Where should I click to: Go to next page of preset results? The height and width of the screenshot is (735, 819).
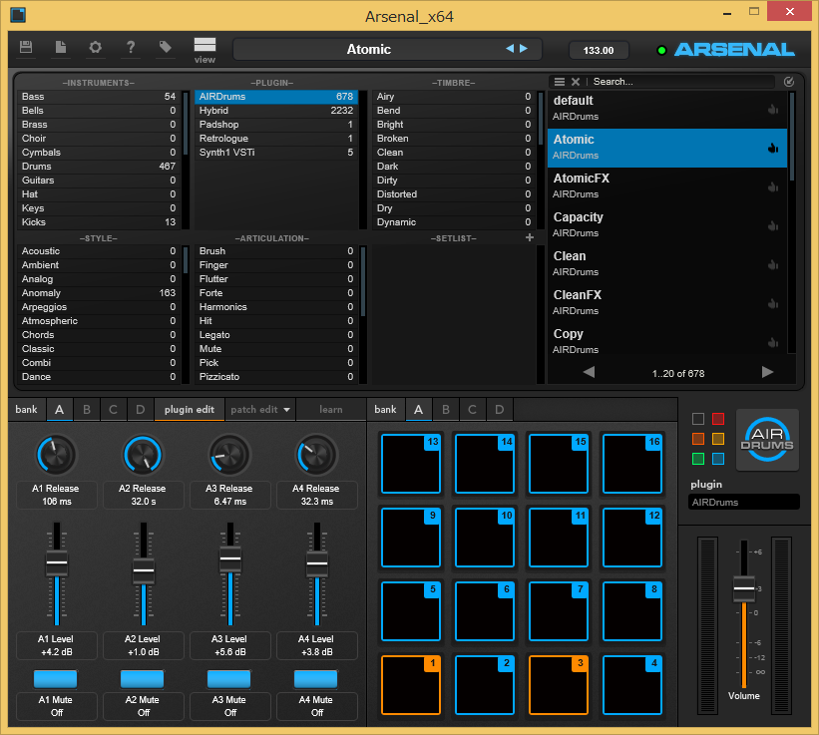pos(767,372)
